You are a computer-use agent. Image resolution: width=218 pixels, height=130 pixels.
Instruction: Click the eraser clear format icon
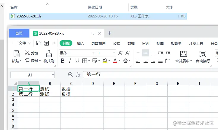(125, 61)
